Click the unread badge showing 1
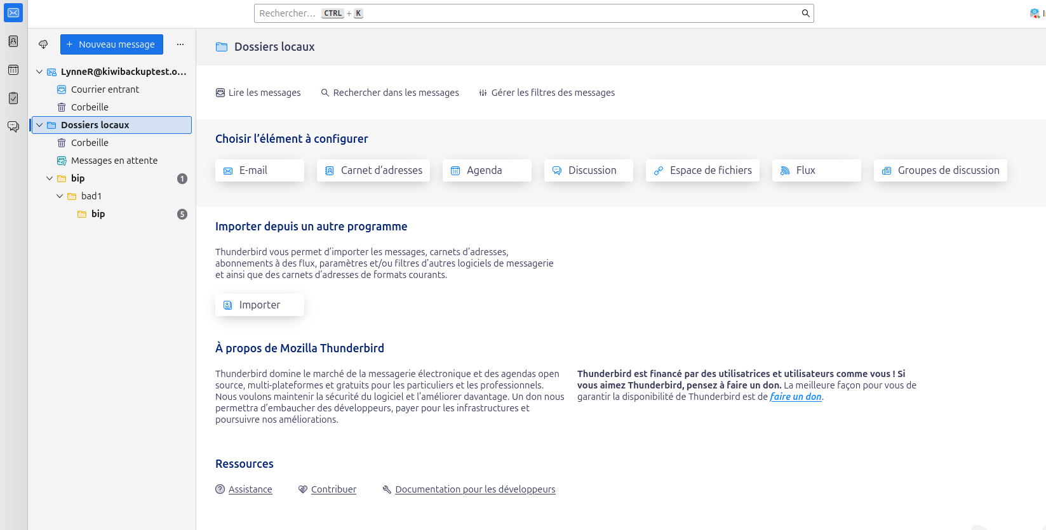The height and width of the screenshot is (530, 1046). click(x=182, y=178)
